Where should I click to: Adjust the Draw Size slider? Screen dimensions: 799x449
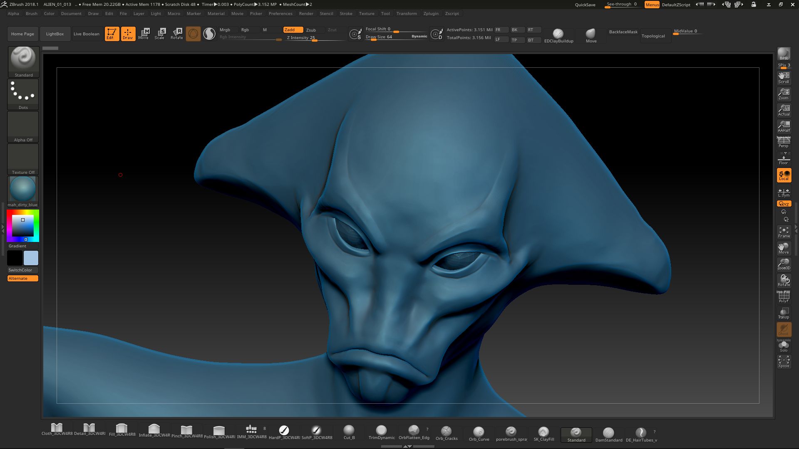pos(396,37)
